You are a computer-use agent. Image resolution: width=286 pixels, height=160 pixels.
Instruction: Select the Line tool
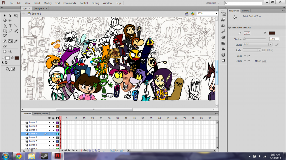pyautogui.click(x=16, y=26)
